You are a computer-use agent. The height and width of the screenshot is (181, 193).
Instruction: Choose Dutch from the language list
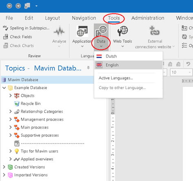point(128,56)
